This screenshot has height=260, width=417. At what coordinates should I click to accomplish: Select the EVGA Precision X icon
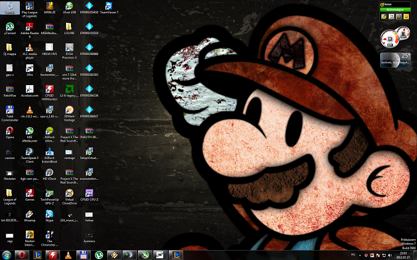(69, 48)
